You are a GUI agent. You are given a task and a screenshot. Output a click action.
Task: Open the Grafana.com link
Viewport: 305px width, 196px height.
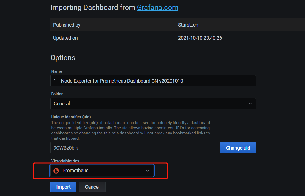(158, 7)
